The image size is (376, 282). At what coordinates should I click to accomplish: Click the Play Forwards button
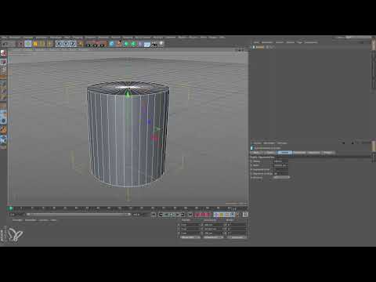click(x=172, y=215)
